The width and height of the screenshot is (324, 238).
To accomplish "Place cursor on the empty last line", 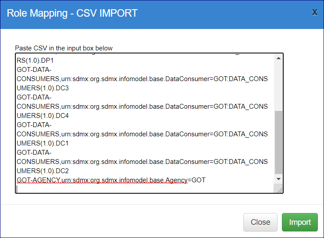I will [x=88, y=189].
